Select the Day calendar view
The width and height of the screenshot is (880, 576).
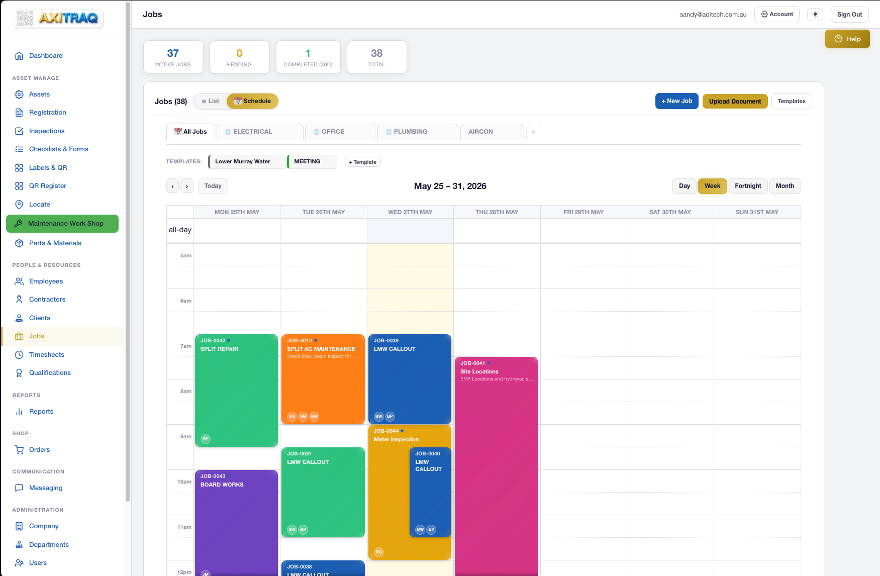click(685, 186)
